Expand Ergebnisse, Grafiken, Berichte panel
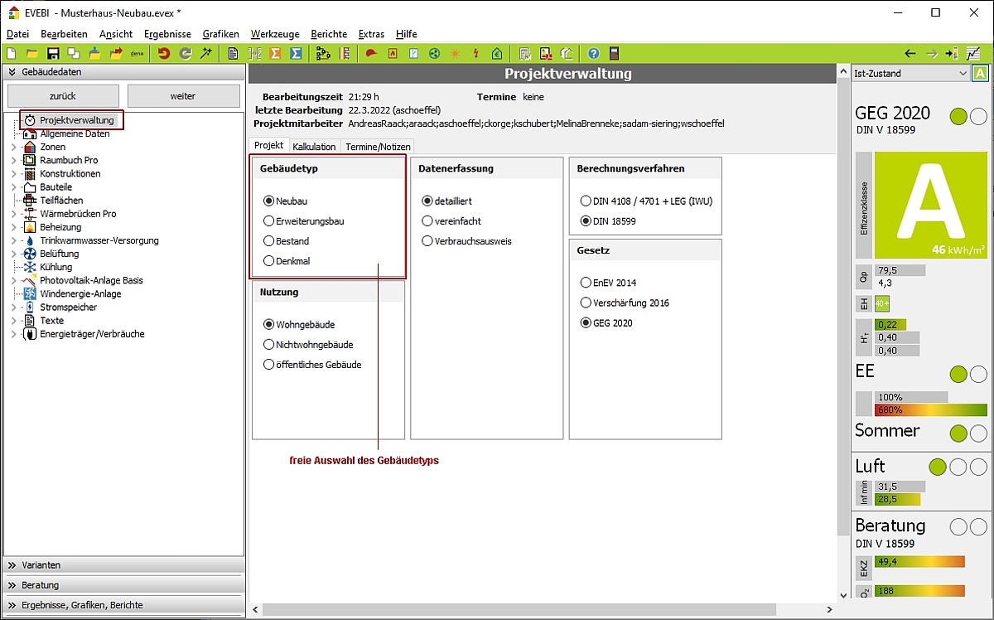Viewport: 994px width, 620px height. coord(124,605)
